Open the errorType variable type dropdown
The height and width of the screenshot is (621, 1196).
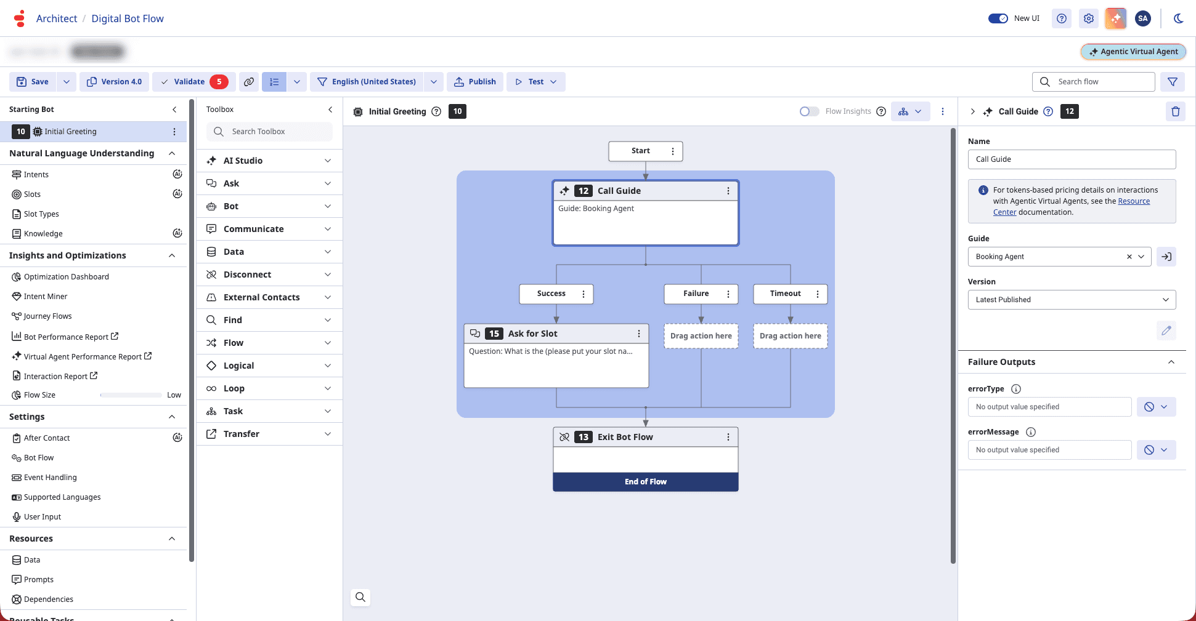(1157, 407)
